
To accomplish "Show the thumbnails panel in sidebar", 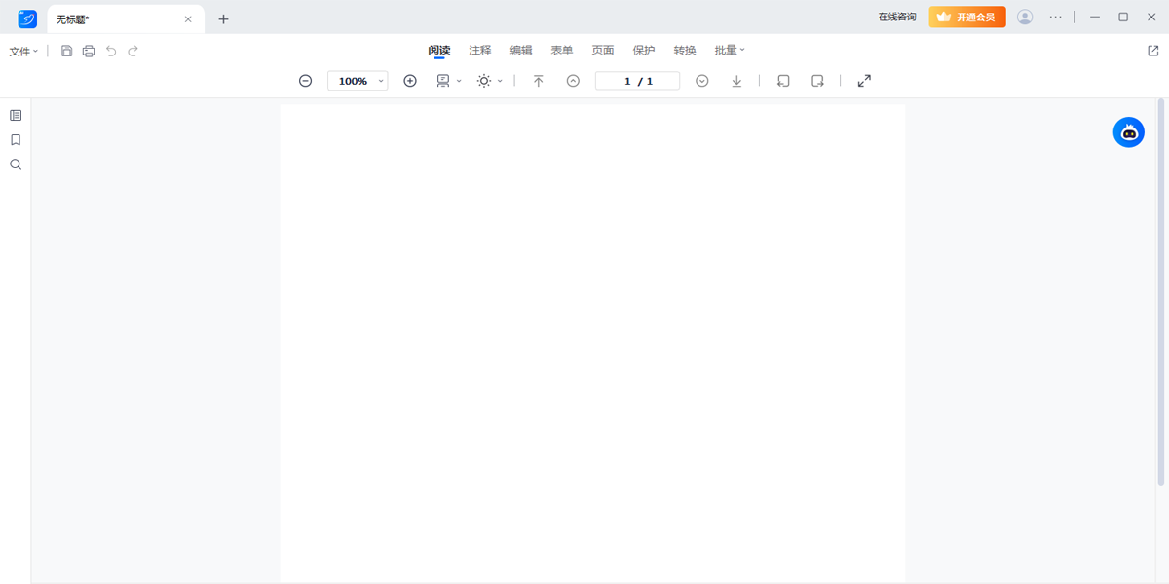I will coord(16,115).
